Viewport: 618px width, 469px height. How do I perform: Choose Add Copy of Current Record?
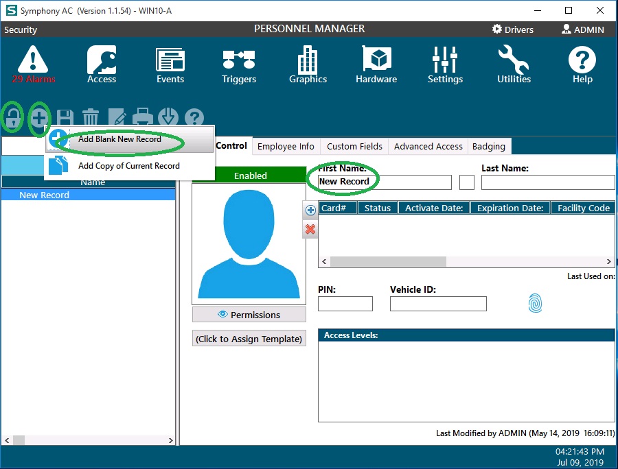[130, 166]
